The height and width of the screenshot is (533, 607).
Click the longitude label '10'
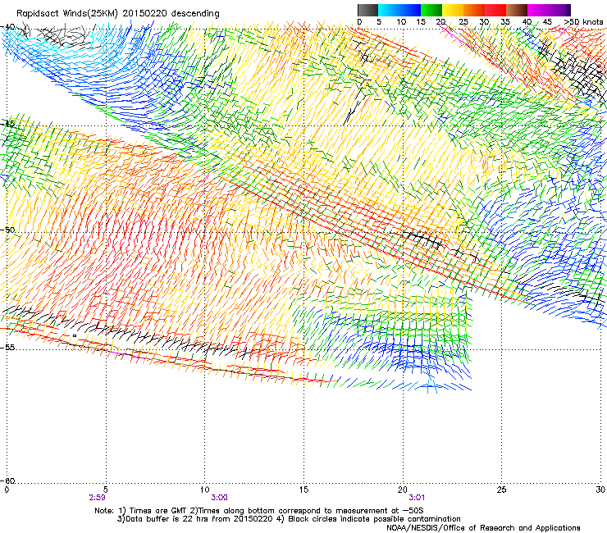pos(205,490)
